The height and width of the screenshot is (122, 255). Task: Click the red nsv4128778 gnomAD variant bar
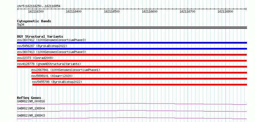[132, 67]
